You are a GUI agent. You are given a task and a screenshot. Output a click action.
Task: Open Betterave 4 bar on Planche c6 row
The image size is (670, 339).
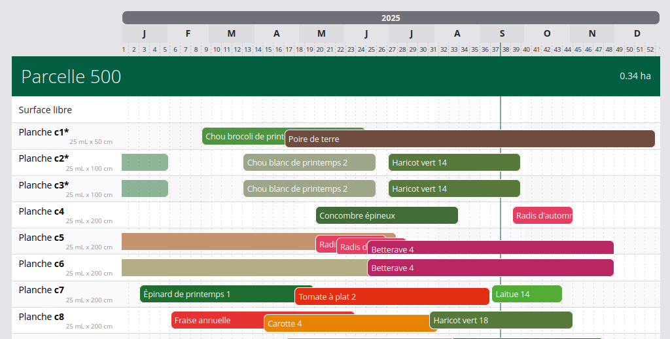[x=490, y=268]
